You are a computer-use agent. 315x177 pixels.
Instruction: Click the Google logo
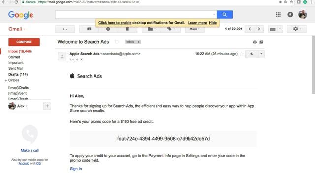[x=21, y=15]
